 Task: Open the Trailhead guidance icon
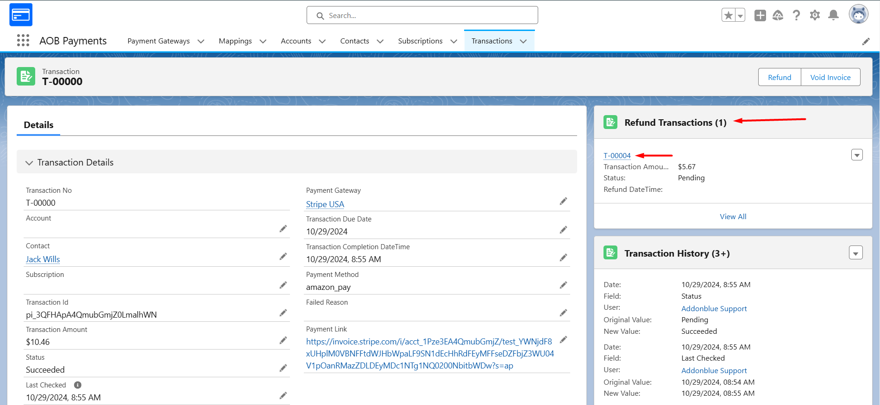click(x=778, y=15)
